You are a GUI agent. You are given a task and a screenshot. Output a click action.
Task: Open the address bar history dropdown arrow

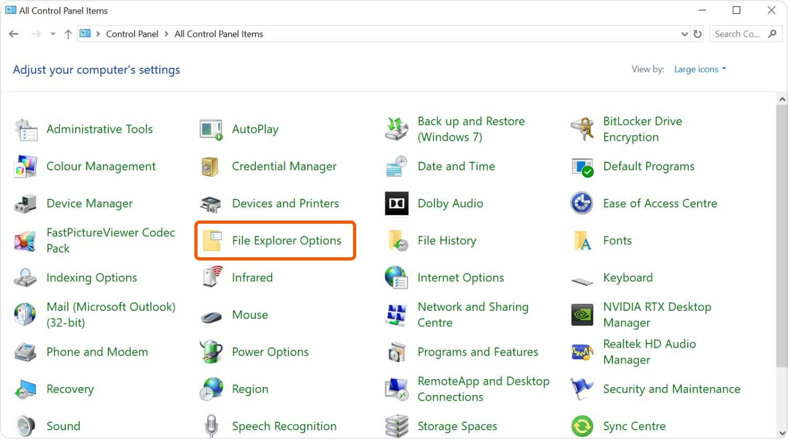(x=685, y=34)
